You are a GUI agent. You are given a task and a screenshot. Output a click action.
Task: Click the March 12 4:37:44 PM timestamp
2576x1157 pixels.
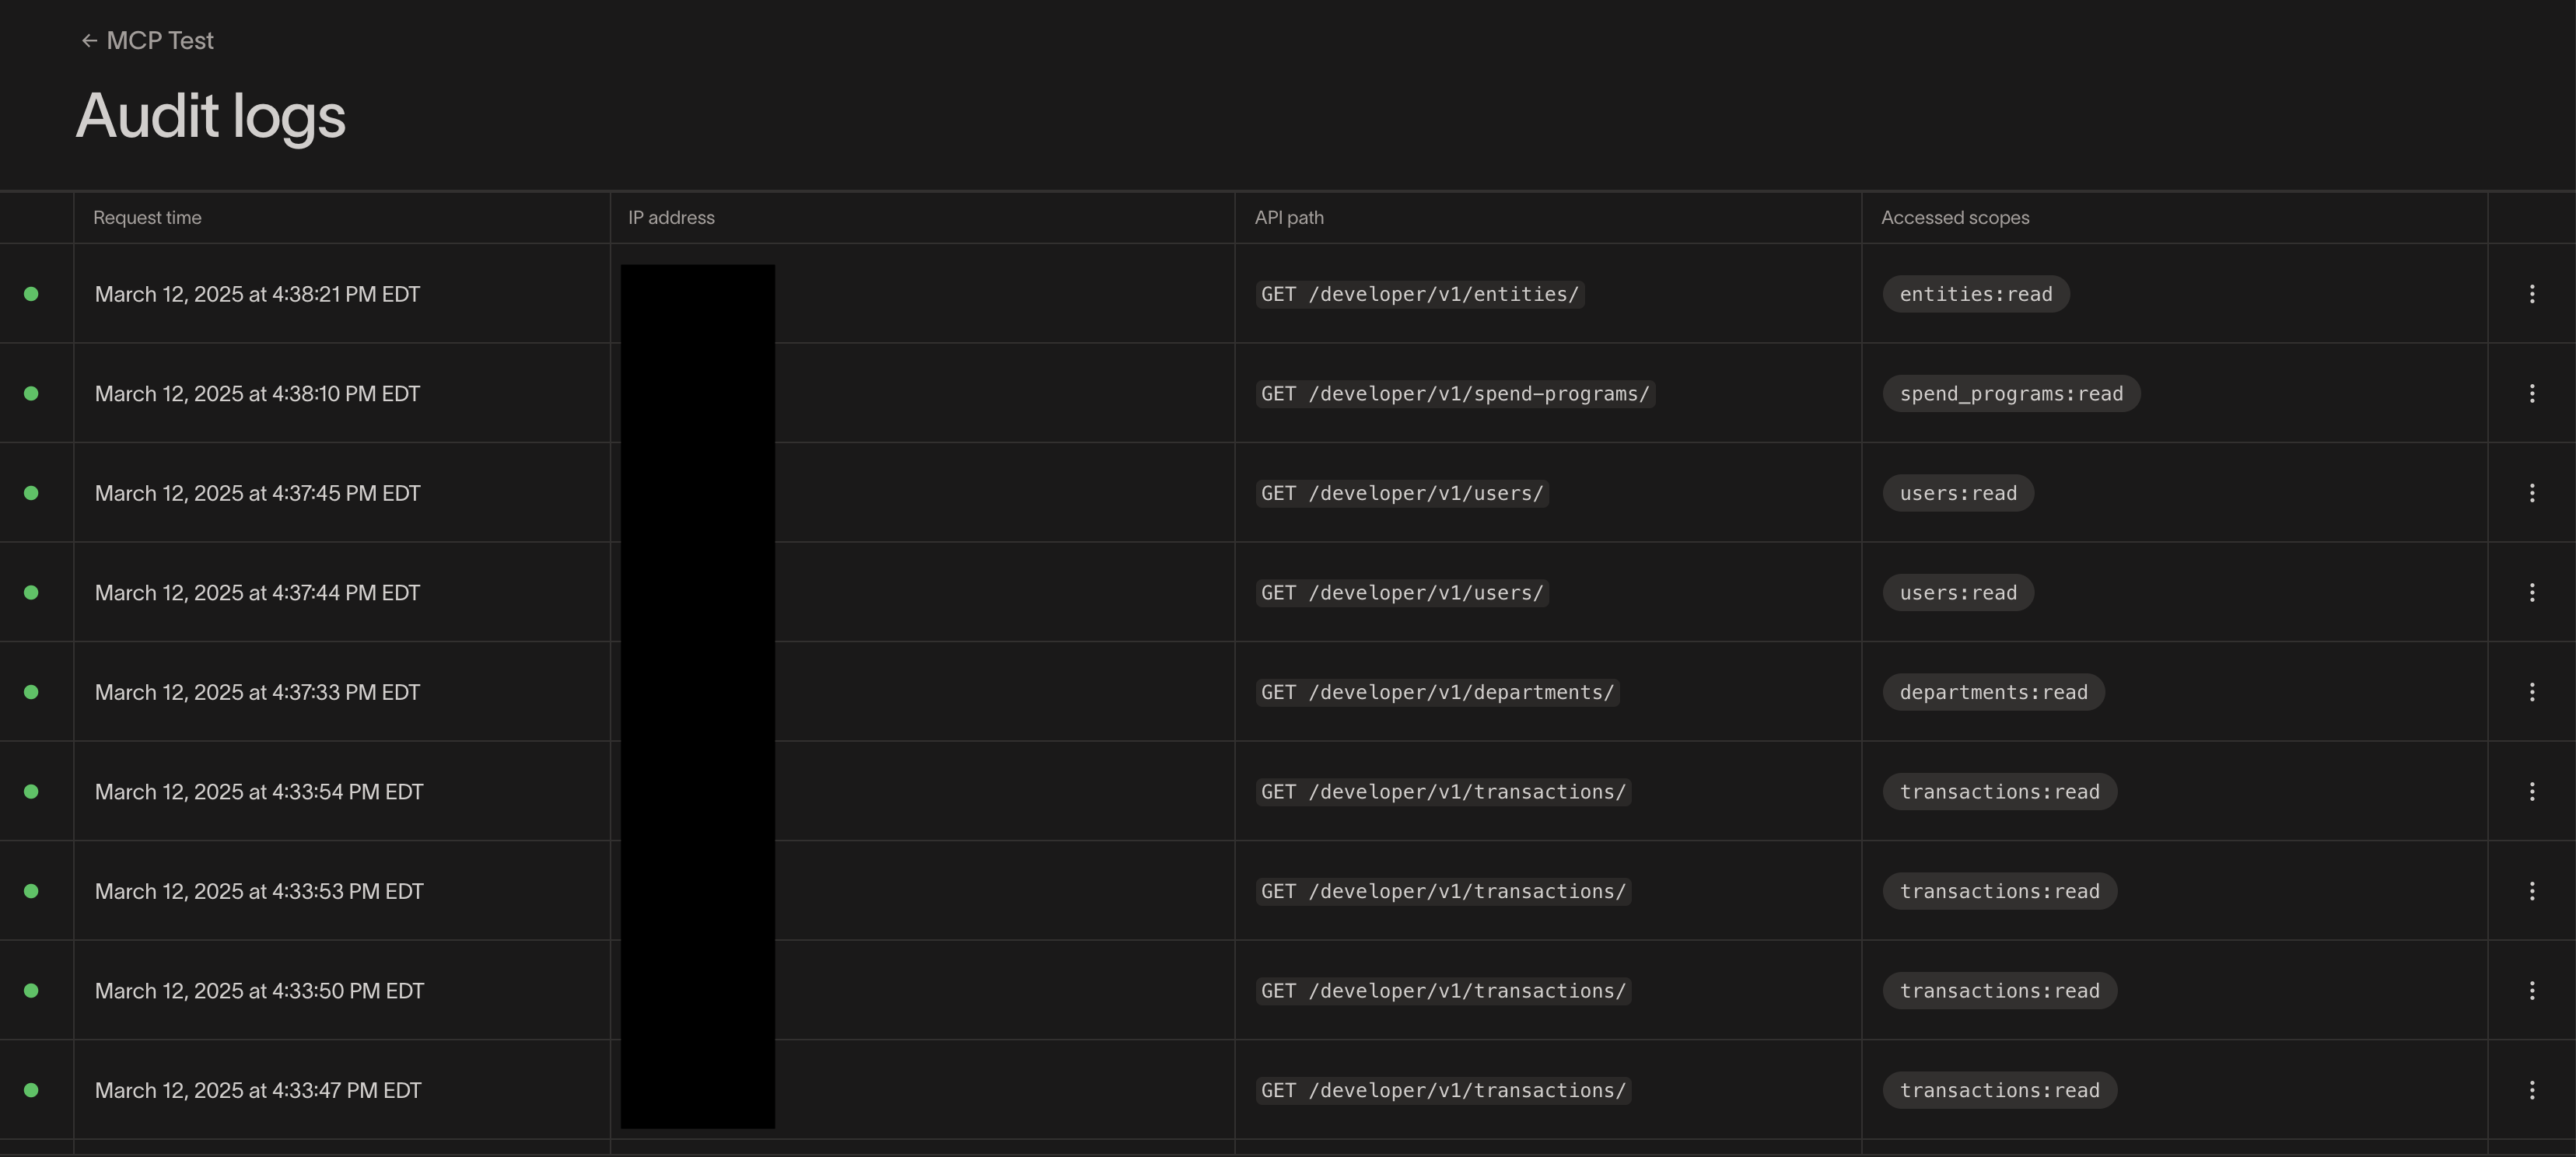point(257,593)
